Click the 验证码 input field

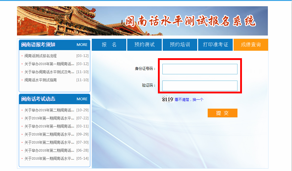click(x=200, y=86)
